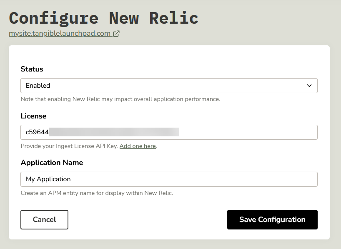Click the performance impact note under Status
The image size is (341, 249).
tap(120, 99)
